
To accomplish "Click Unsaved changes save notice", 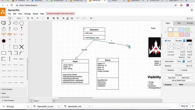I will (60, 13).
